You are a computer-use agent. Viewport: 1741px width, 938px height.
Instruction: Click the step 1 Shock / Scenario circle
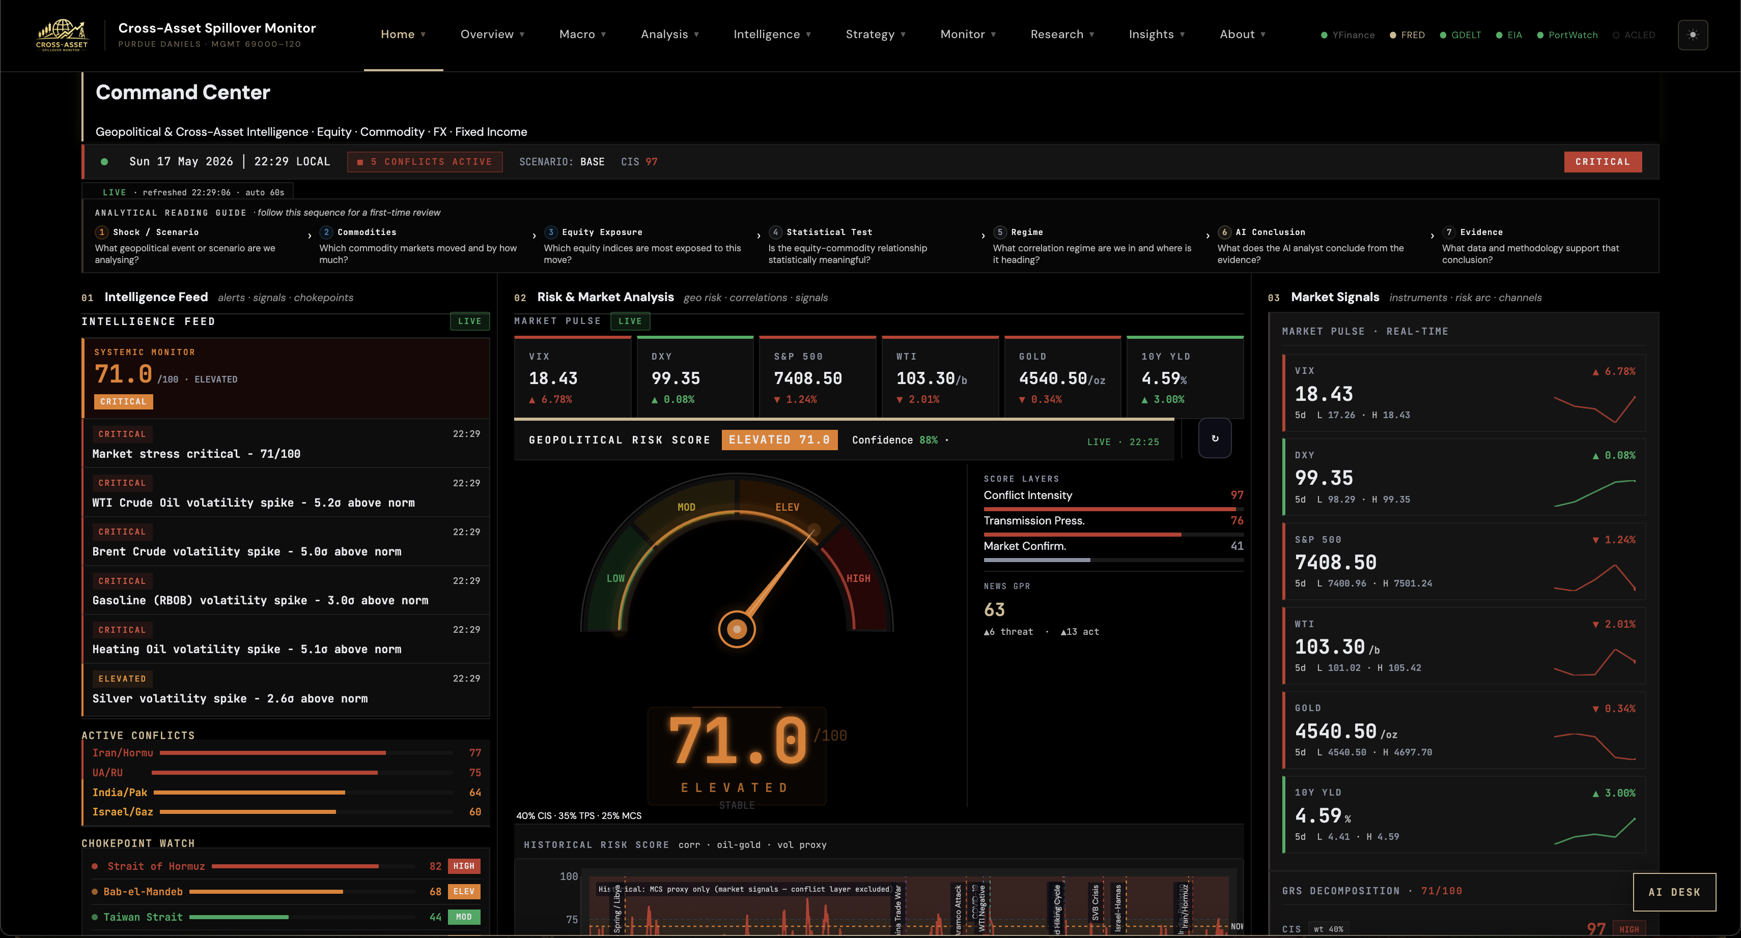[x=101, y=232]
